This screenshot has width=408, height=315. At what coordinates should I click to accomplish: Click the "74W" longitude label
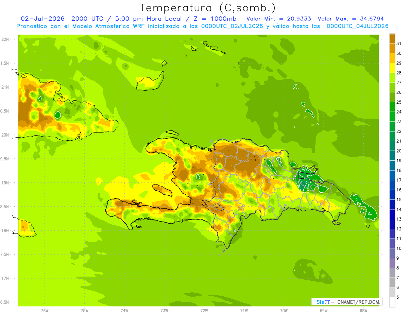(x=124, y=311)
